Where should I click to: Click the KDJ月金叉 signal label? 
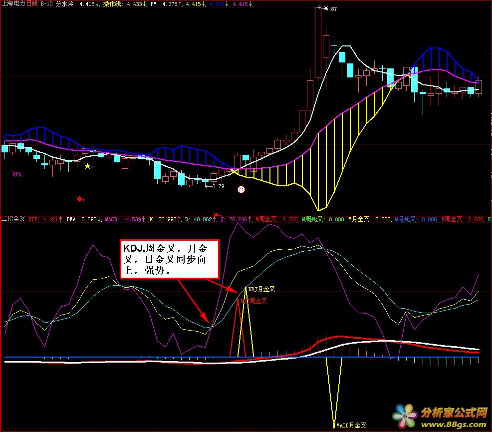[x=261, y=289]
